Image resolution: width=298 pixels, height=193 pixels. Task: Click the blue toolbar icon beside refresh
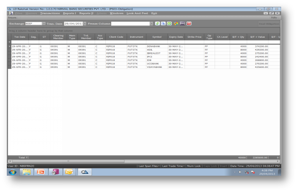[163, 23]
